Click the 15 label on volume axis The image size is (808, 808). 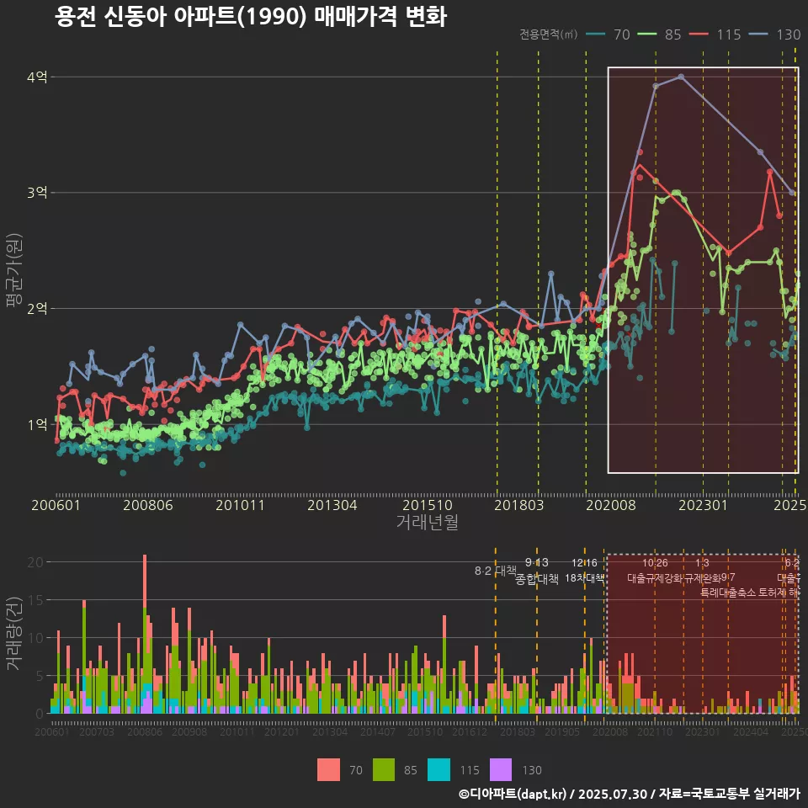[35, 600]
